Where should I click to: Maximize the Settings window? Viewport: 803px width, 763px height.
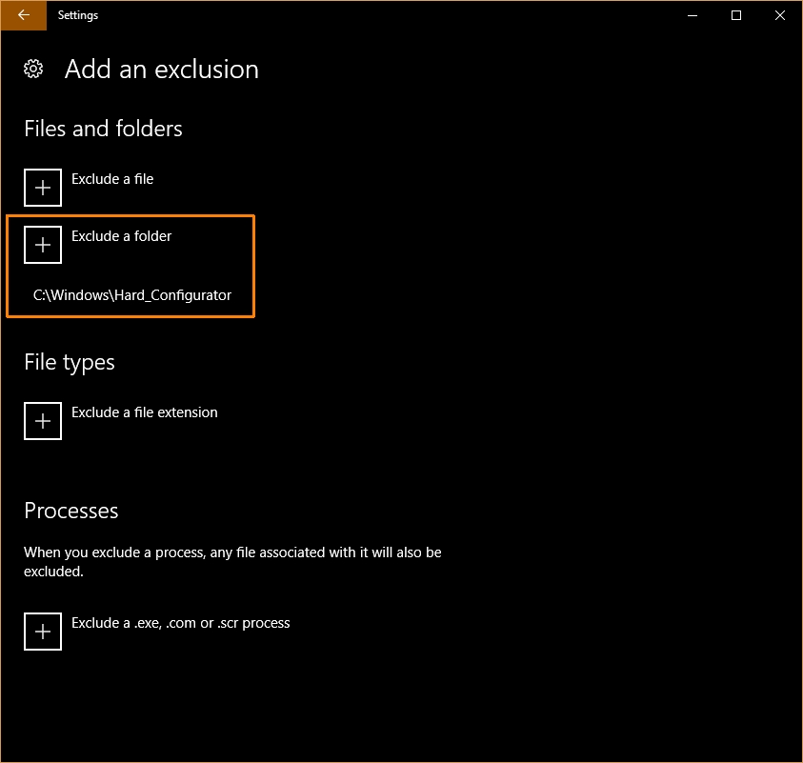[736, 15]
